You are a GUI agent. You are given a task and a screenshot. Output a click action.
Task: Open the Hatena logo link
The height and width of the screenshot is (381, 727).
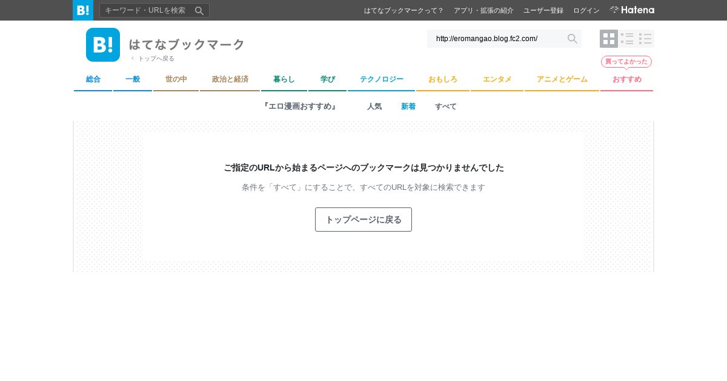point(632,10)
